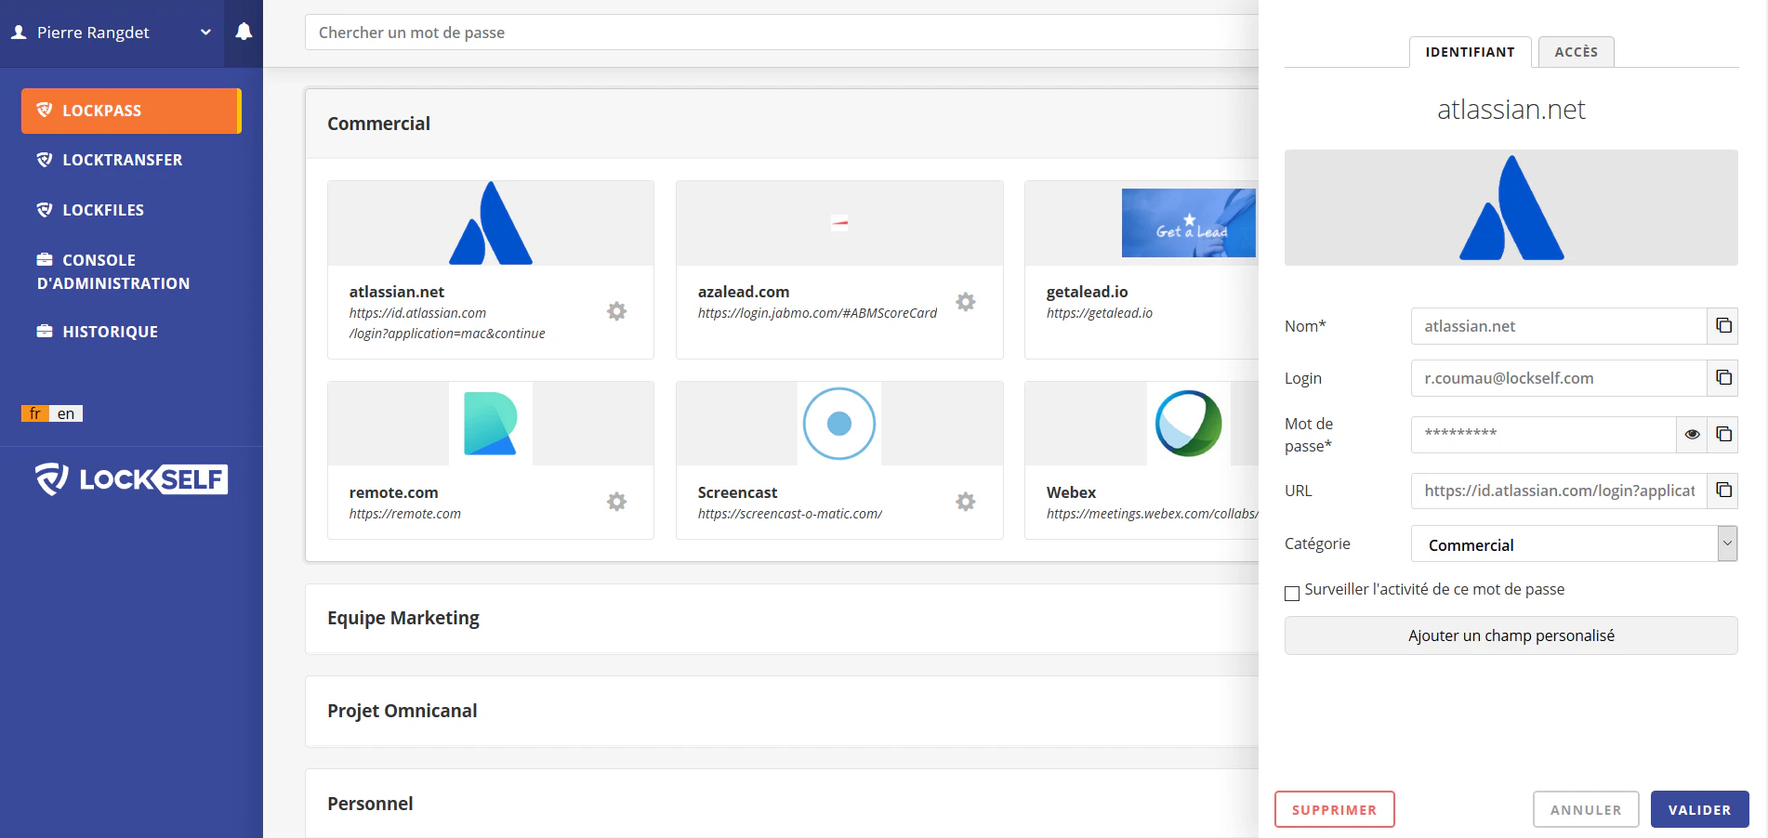Copy the Nom field value
The width and height of the screenshot is (1768, 838).
1723,326
